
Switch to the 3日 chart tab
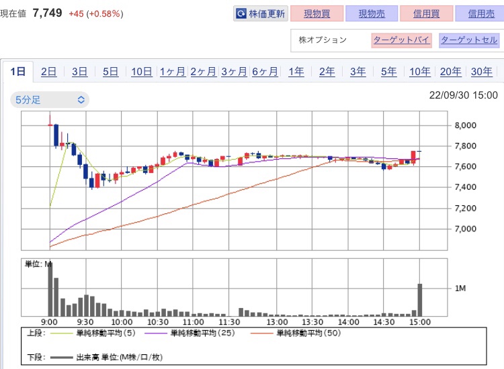click(80, 71)
